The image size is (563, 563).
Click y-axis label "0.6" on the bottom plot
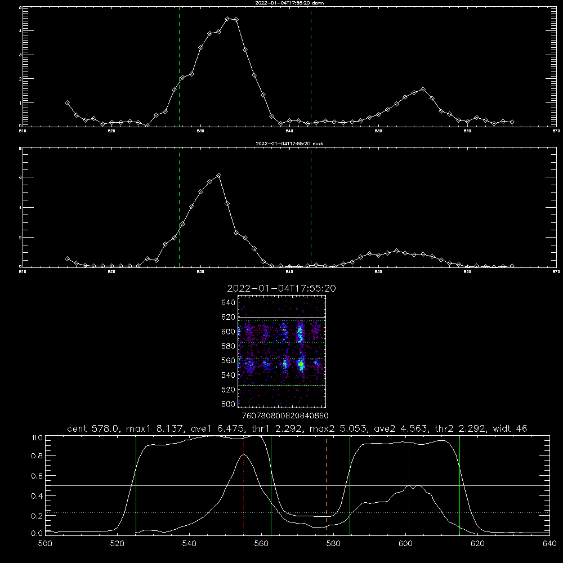pos(37,476)
